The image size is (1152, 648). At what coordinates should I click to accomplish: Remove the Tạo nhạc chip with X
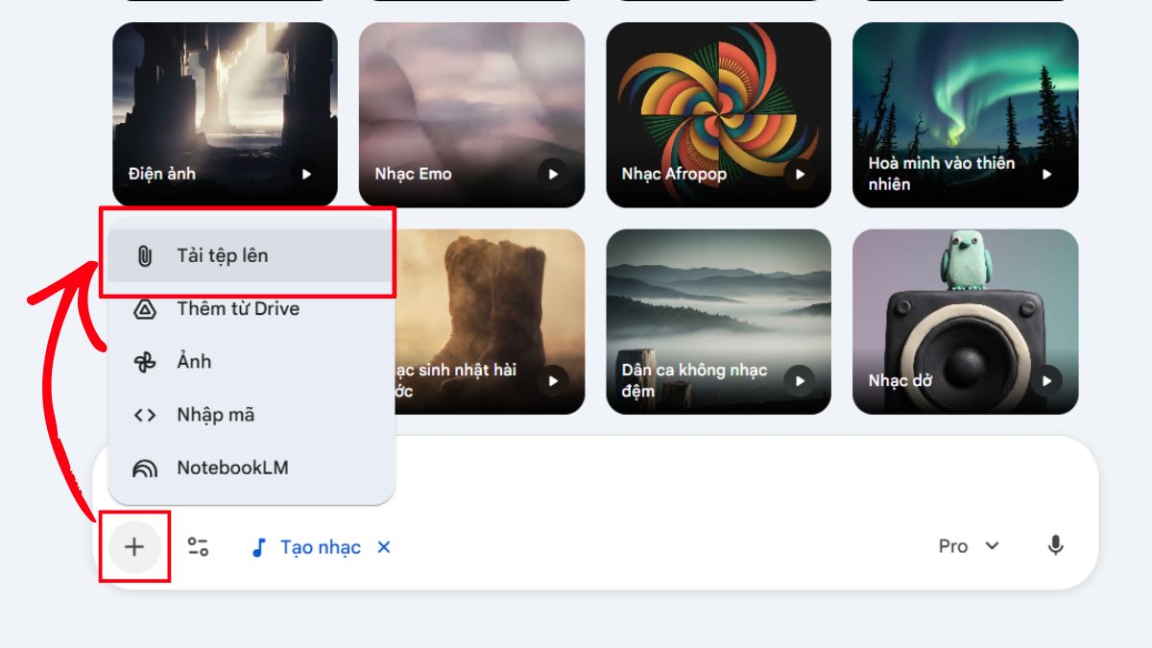384,547
